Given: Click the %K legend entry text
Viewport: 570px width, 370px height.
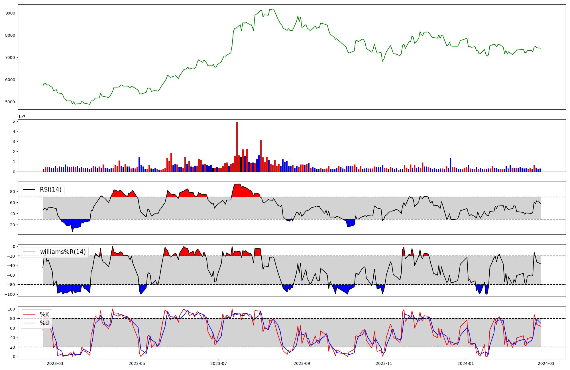Looking at the screenshot, I should (44, 314).
